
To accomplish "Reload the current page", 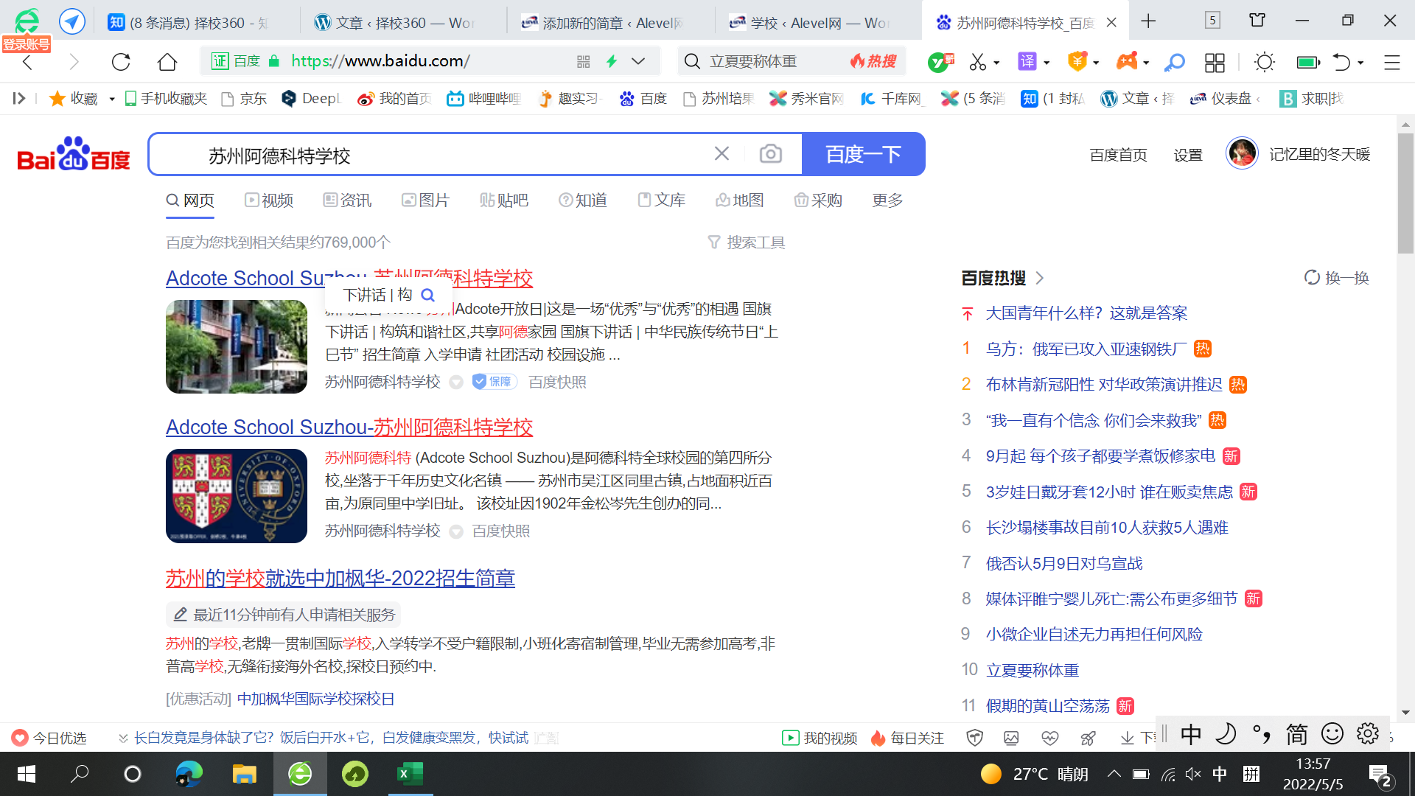I will pyautogui.click(x=121, y=62).
